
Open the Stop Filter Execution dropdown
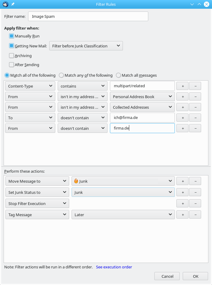37,203
